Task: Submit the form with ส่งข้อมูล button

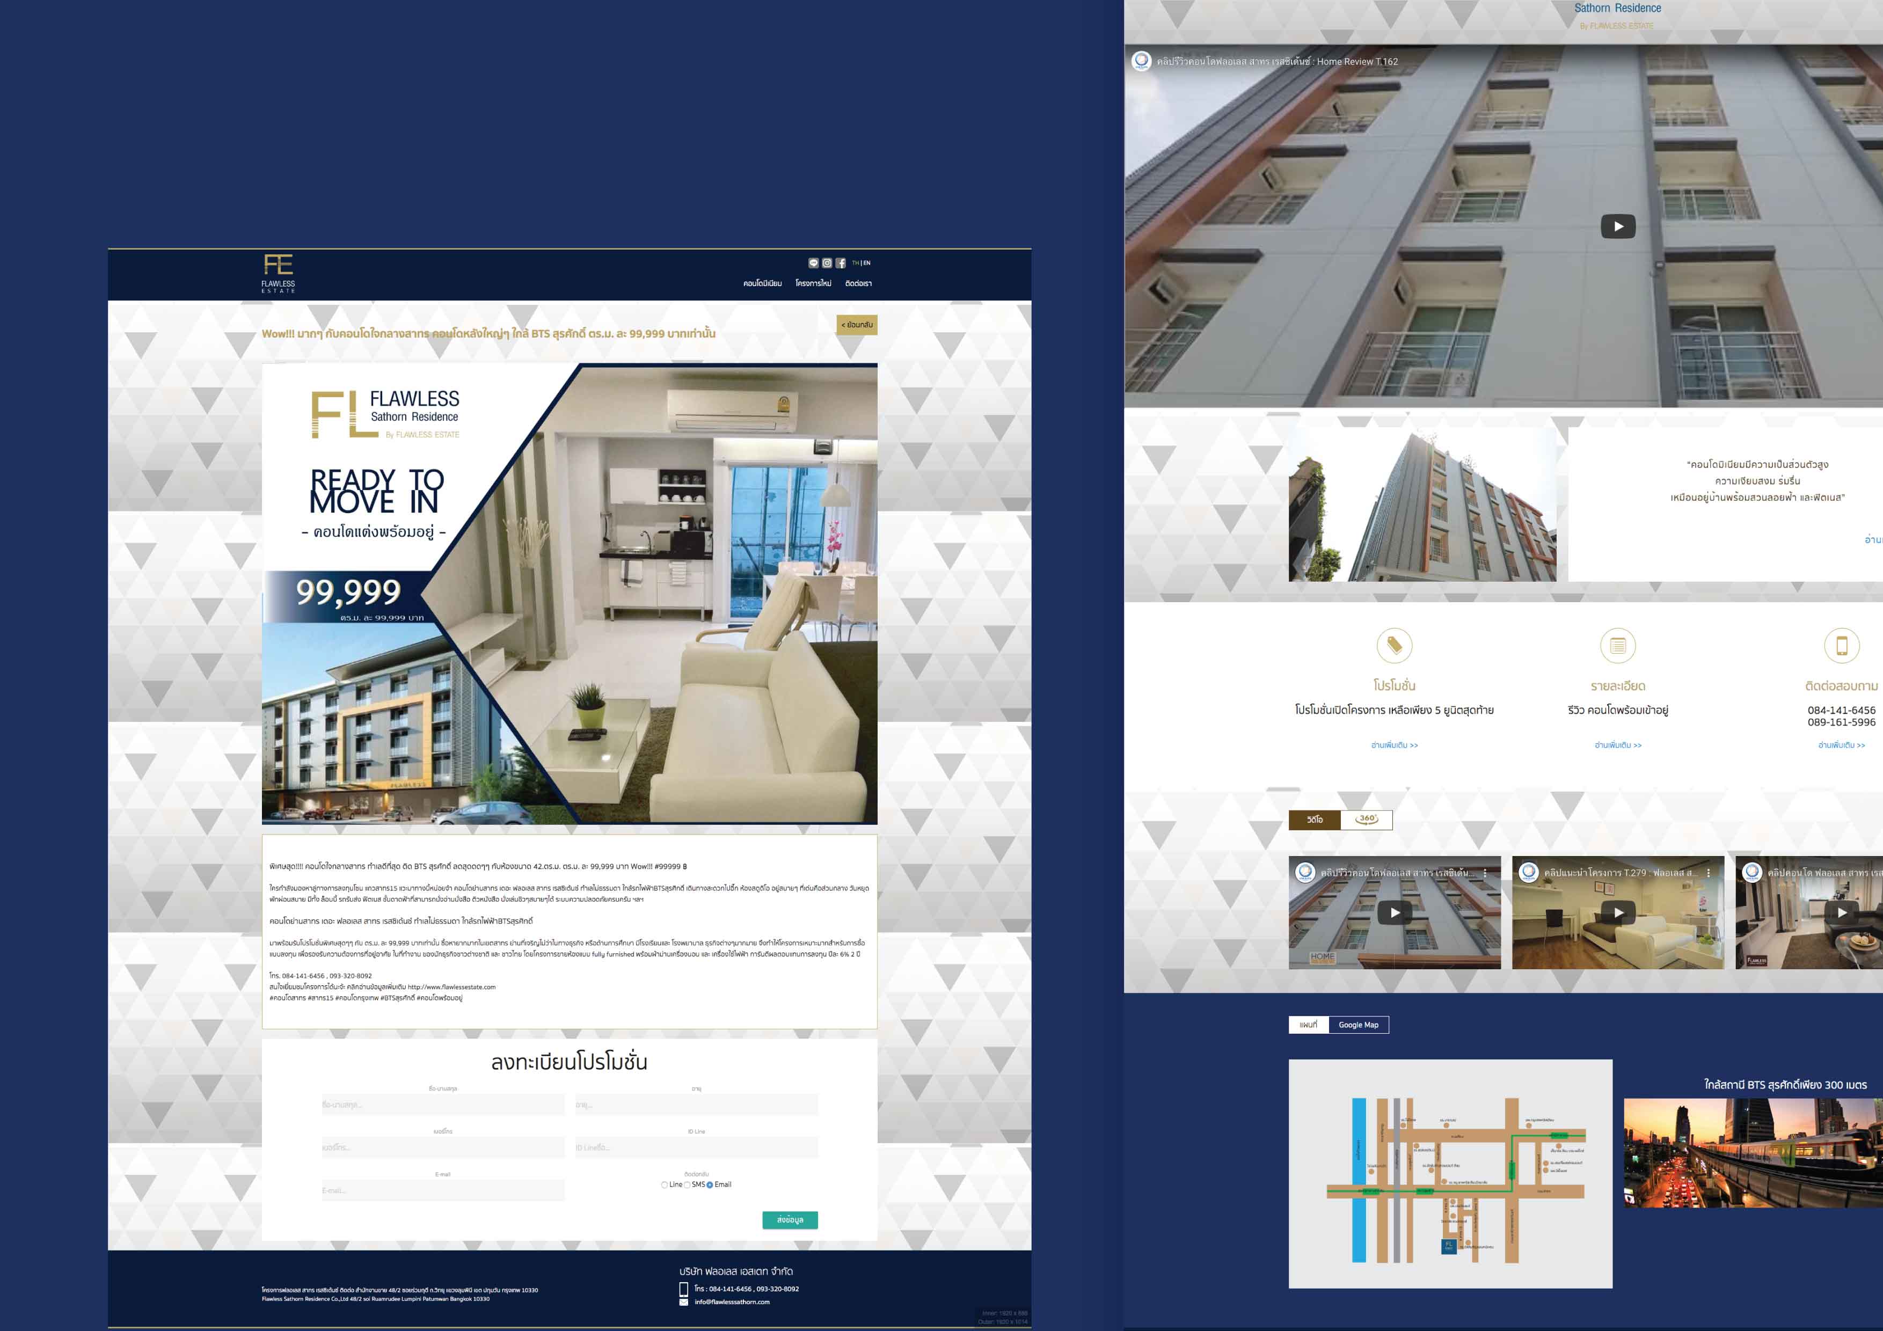Action: (790, 1219)
